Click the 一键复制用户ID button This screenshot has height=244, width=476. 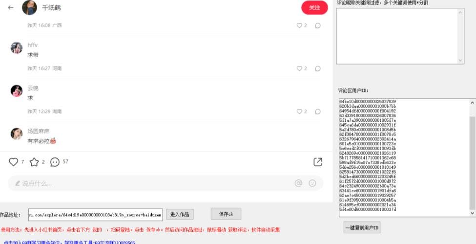(x=362, y=228)
